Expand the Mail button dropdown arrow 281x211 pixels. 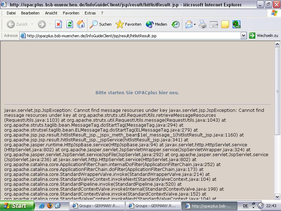click(195, 24)
